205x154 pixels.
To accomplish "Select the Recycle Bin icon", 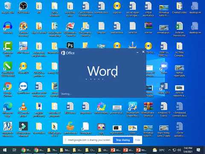I will pos(8,8).
